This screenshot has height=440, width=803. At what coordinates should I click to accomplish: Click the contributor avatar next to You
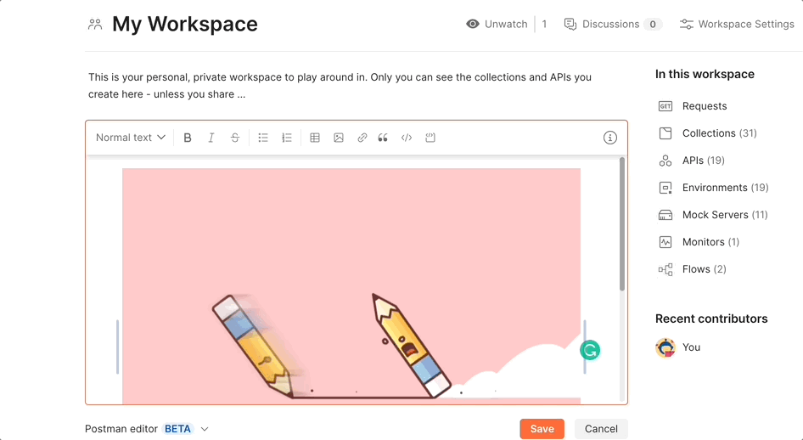pos(665,347)
